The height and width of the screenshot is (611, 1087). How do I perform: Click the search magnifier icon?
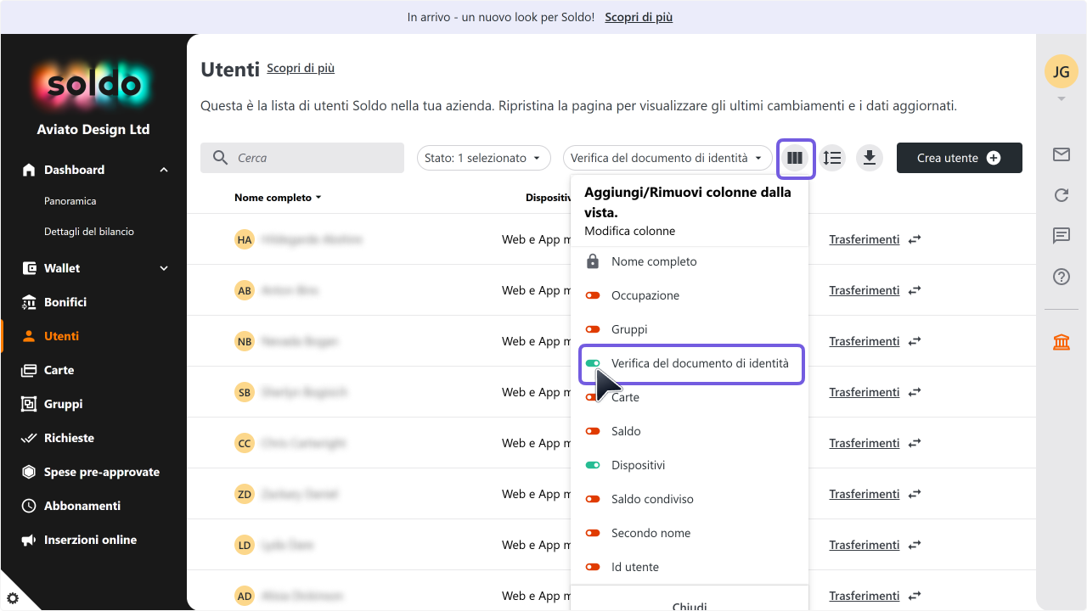pos(221,158)
